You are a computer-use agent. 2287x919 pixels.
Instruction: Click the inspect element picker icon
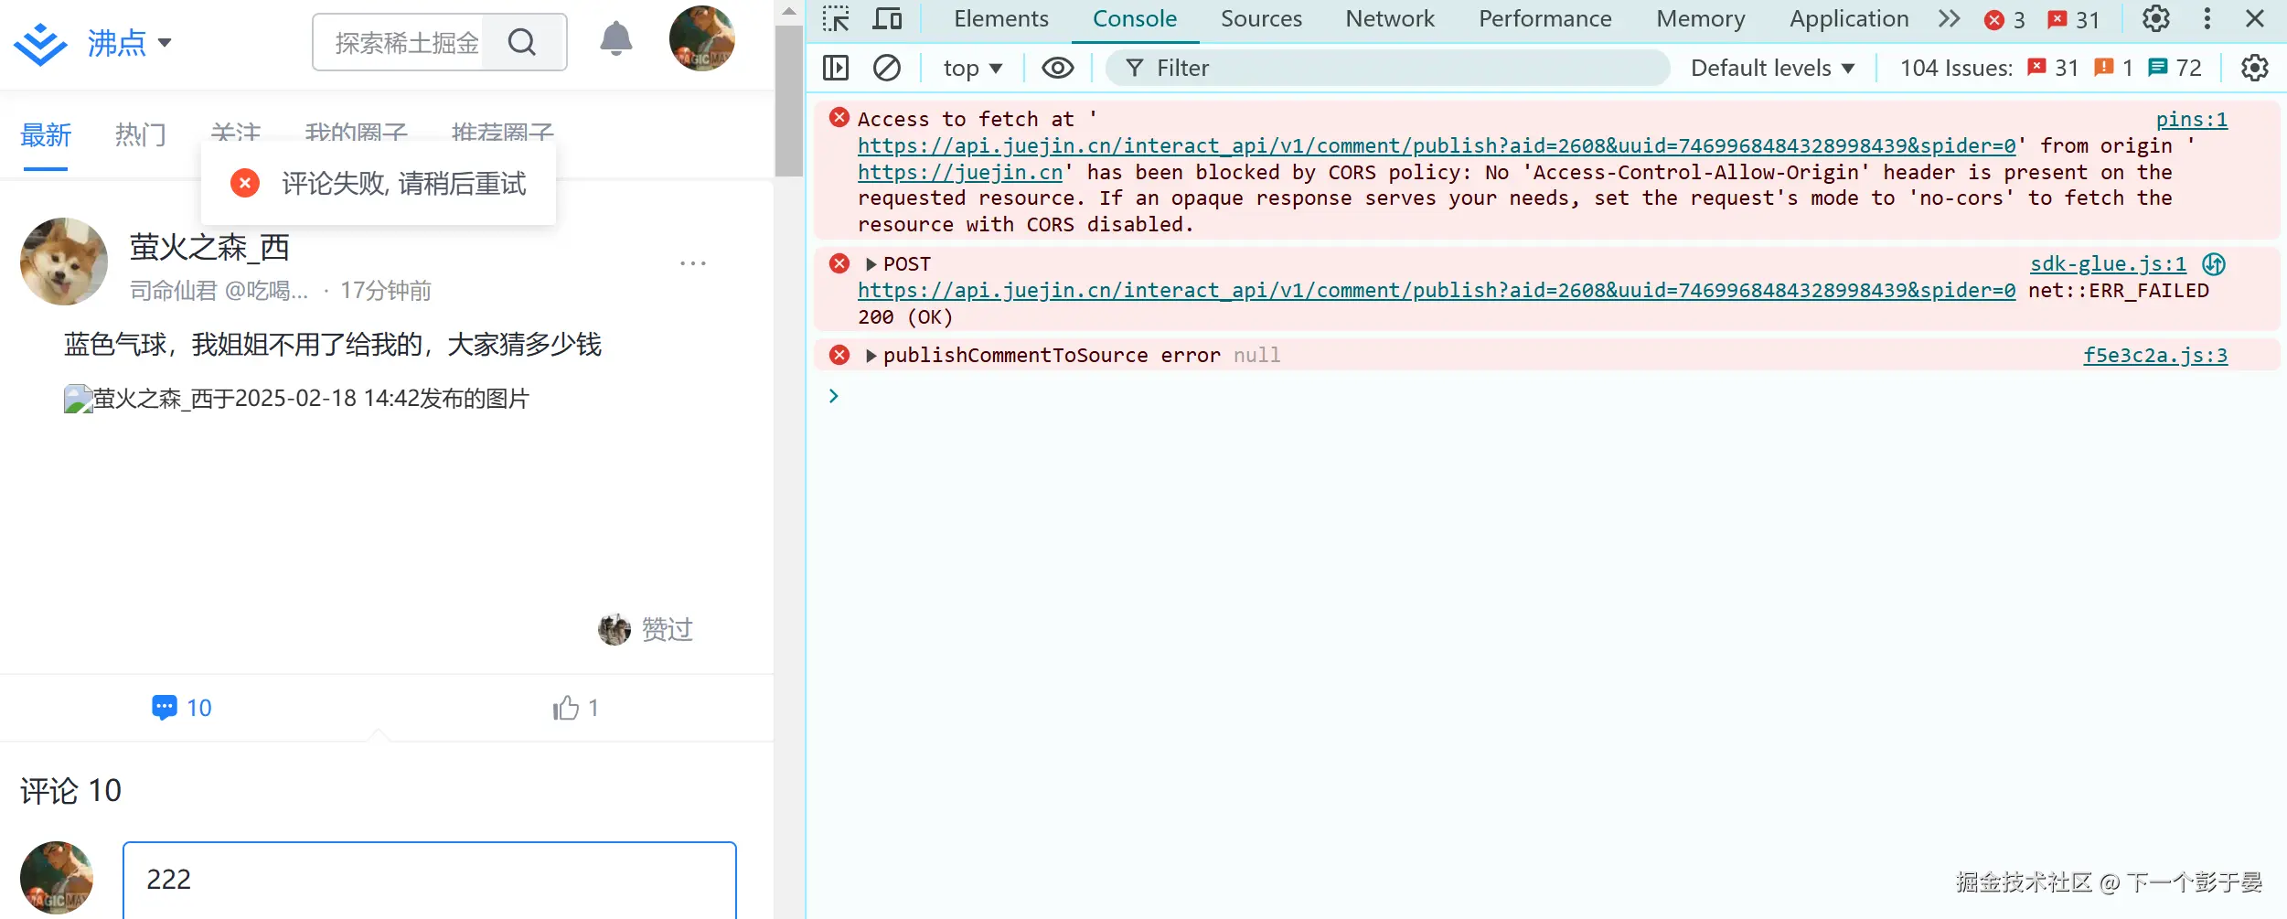coord(835,19)
